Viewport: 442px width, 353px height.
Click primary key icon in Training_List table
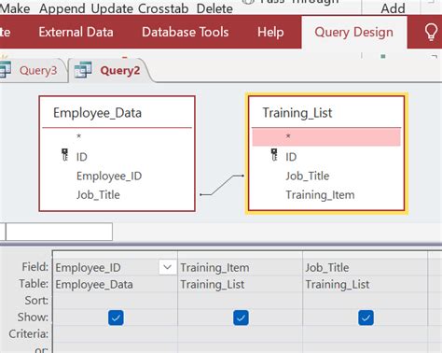pos(274,155)
